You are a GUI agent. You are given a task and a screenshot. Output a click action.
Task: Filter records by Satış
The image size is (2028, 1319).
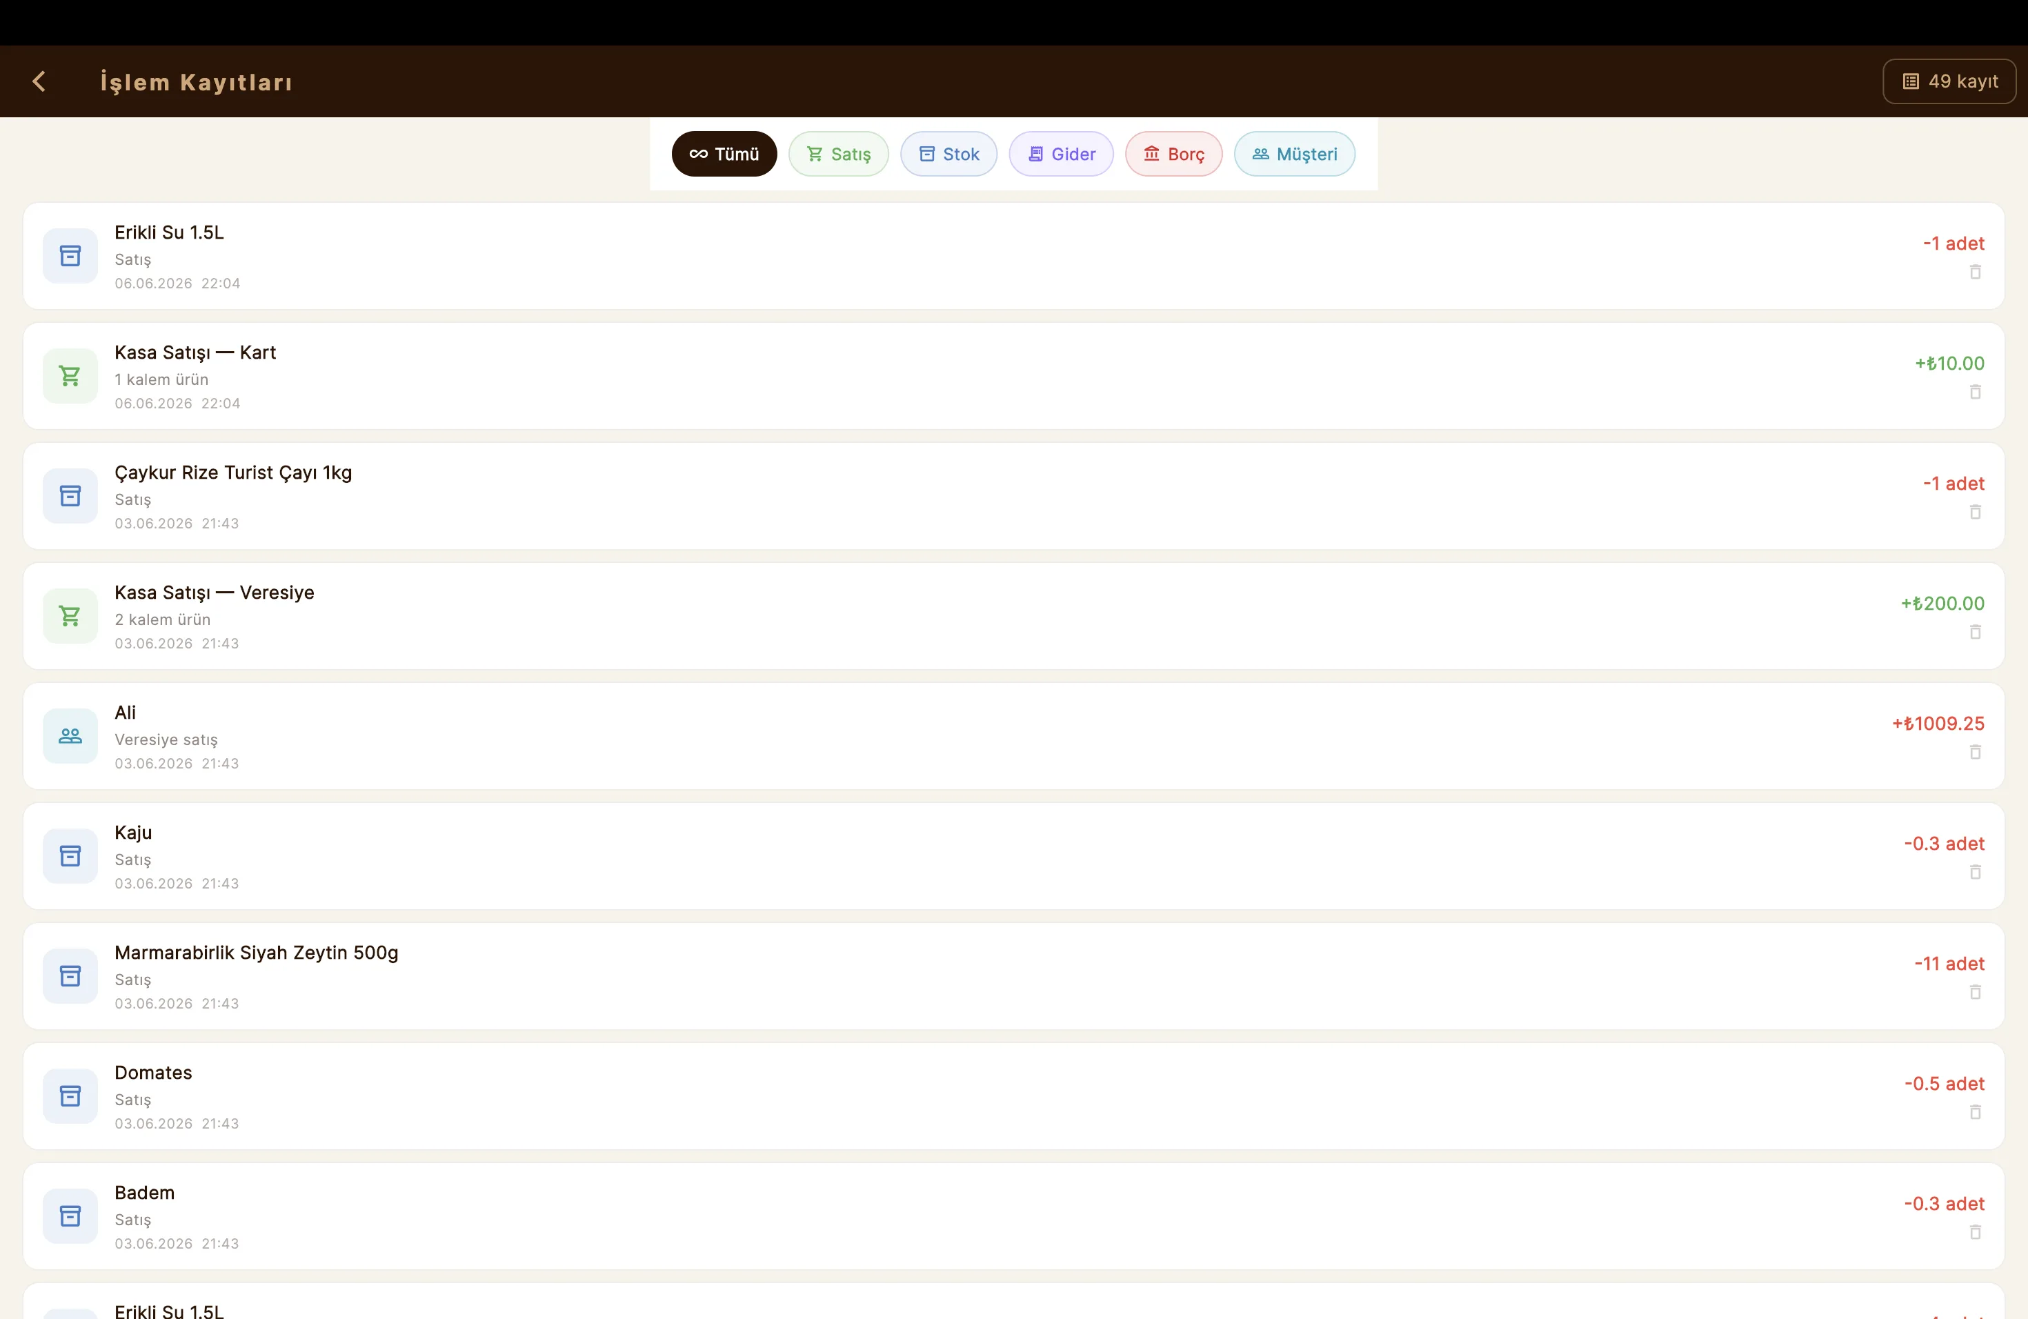coord(839,155)
